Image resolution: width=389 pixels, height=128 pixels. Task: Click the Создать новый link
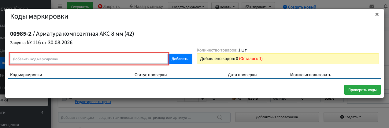coord(300,7)
